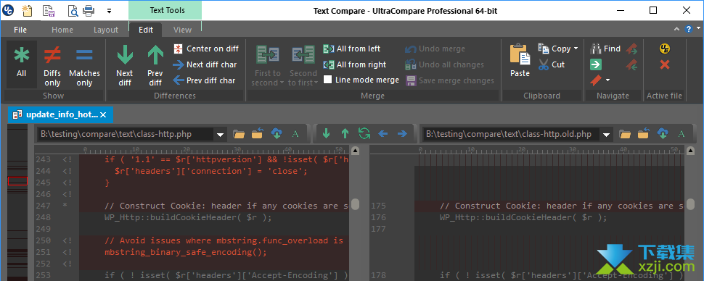Click Save merge changes

pos(450,80)
